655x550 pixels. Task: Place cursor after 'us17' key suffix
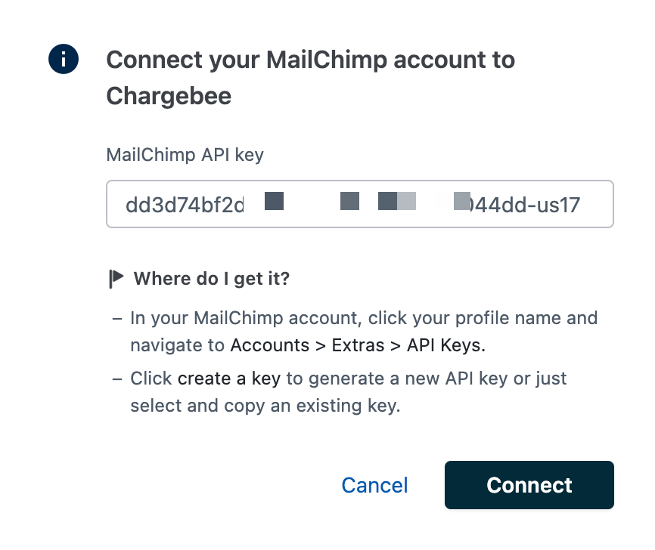581,204
